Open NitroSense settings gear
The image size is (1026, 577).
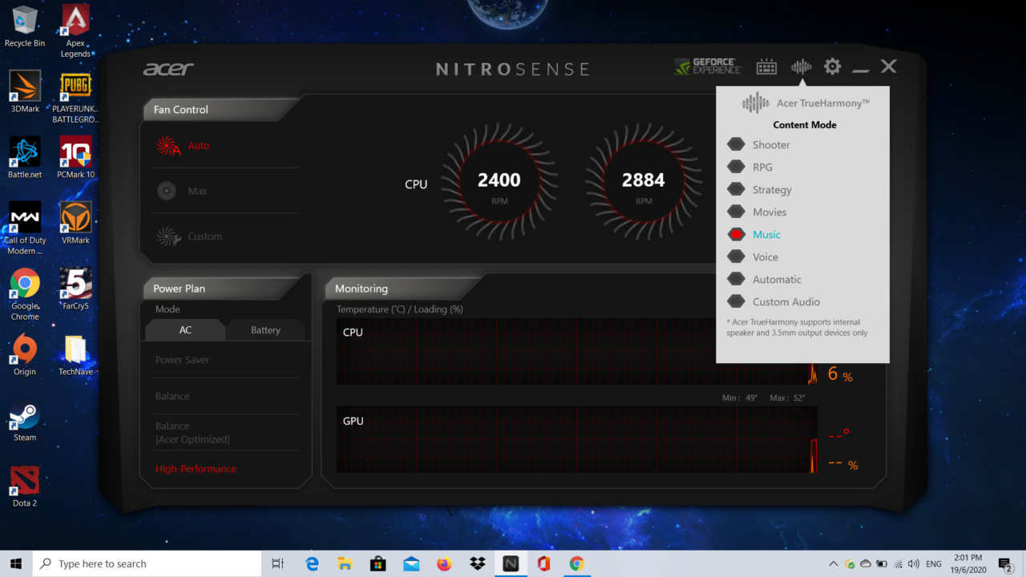(833, 67)
